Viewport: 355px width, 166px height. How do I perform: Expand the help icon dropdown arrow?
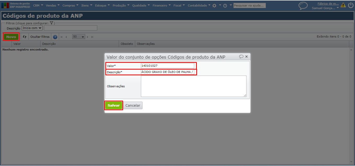(x=231, y=5)
